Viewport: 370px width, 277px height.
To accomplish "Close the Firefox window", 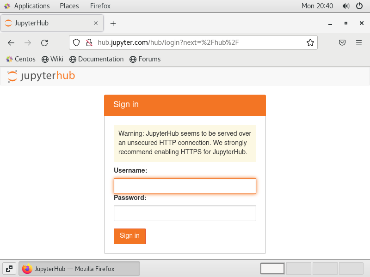I will point(362,23).
